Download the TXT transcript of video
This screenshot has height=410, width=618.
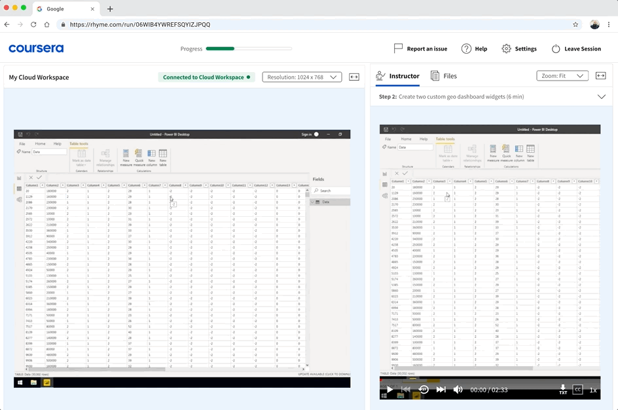563,390
